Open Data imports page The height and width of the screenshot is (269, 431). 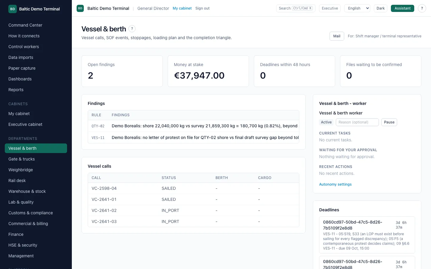click(36, 57)
